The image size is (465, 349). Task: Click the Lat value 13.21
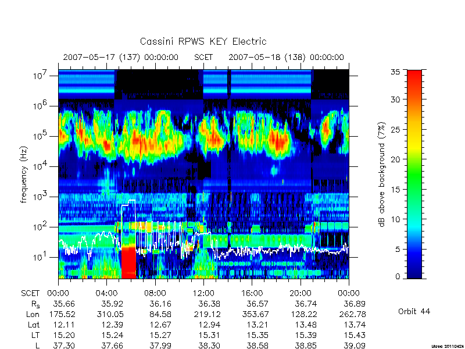257,325
